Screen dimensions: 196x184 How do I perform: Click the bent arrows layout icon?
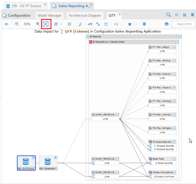98,24
